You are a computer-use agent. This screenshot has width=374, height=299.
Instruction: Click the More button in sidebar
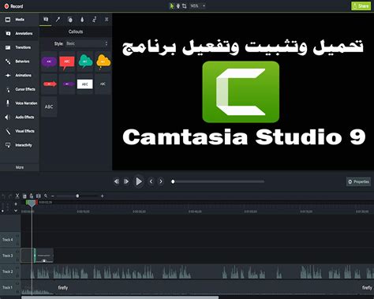pyautogui.click(x=20, y=167)
